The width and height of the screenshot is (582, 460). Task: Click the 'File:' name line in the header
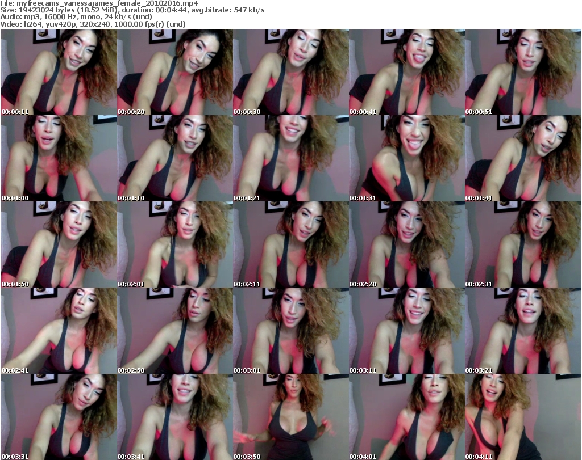[99, 3]
